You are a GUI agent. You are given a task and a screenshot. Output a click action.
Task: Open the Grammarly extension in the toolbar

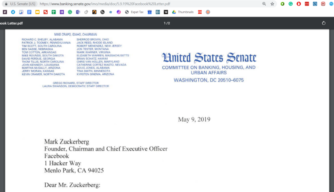pos(291,4)
